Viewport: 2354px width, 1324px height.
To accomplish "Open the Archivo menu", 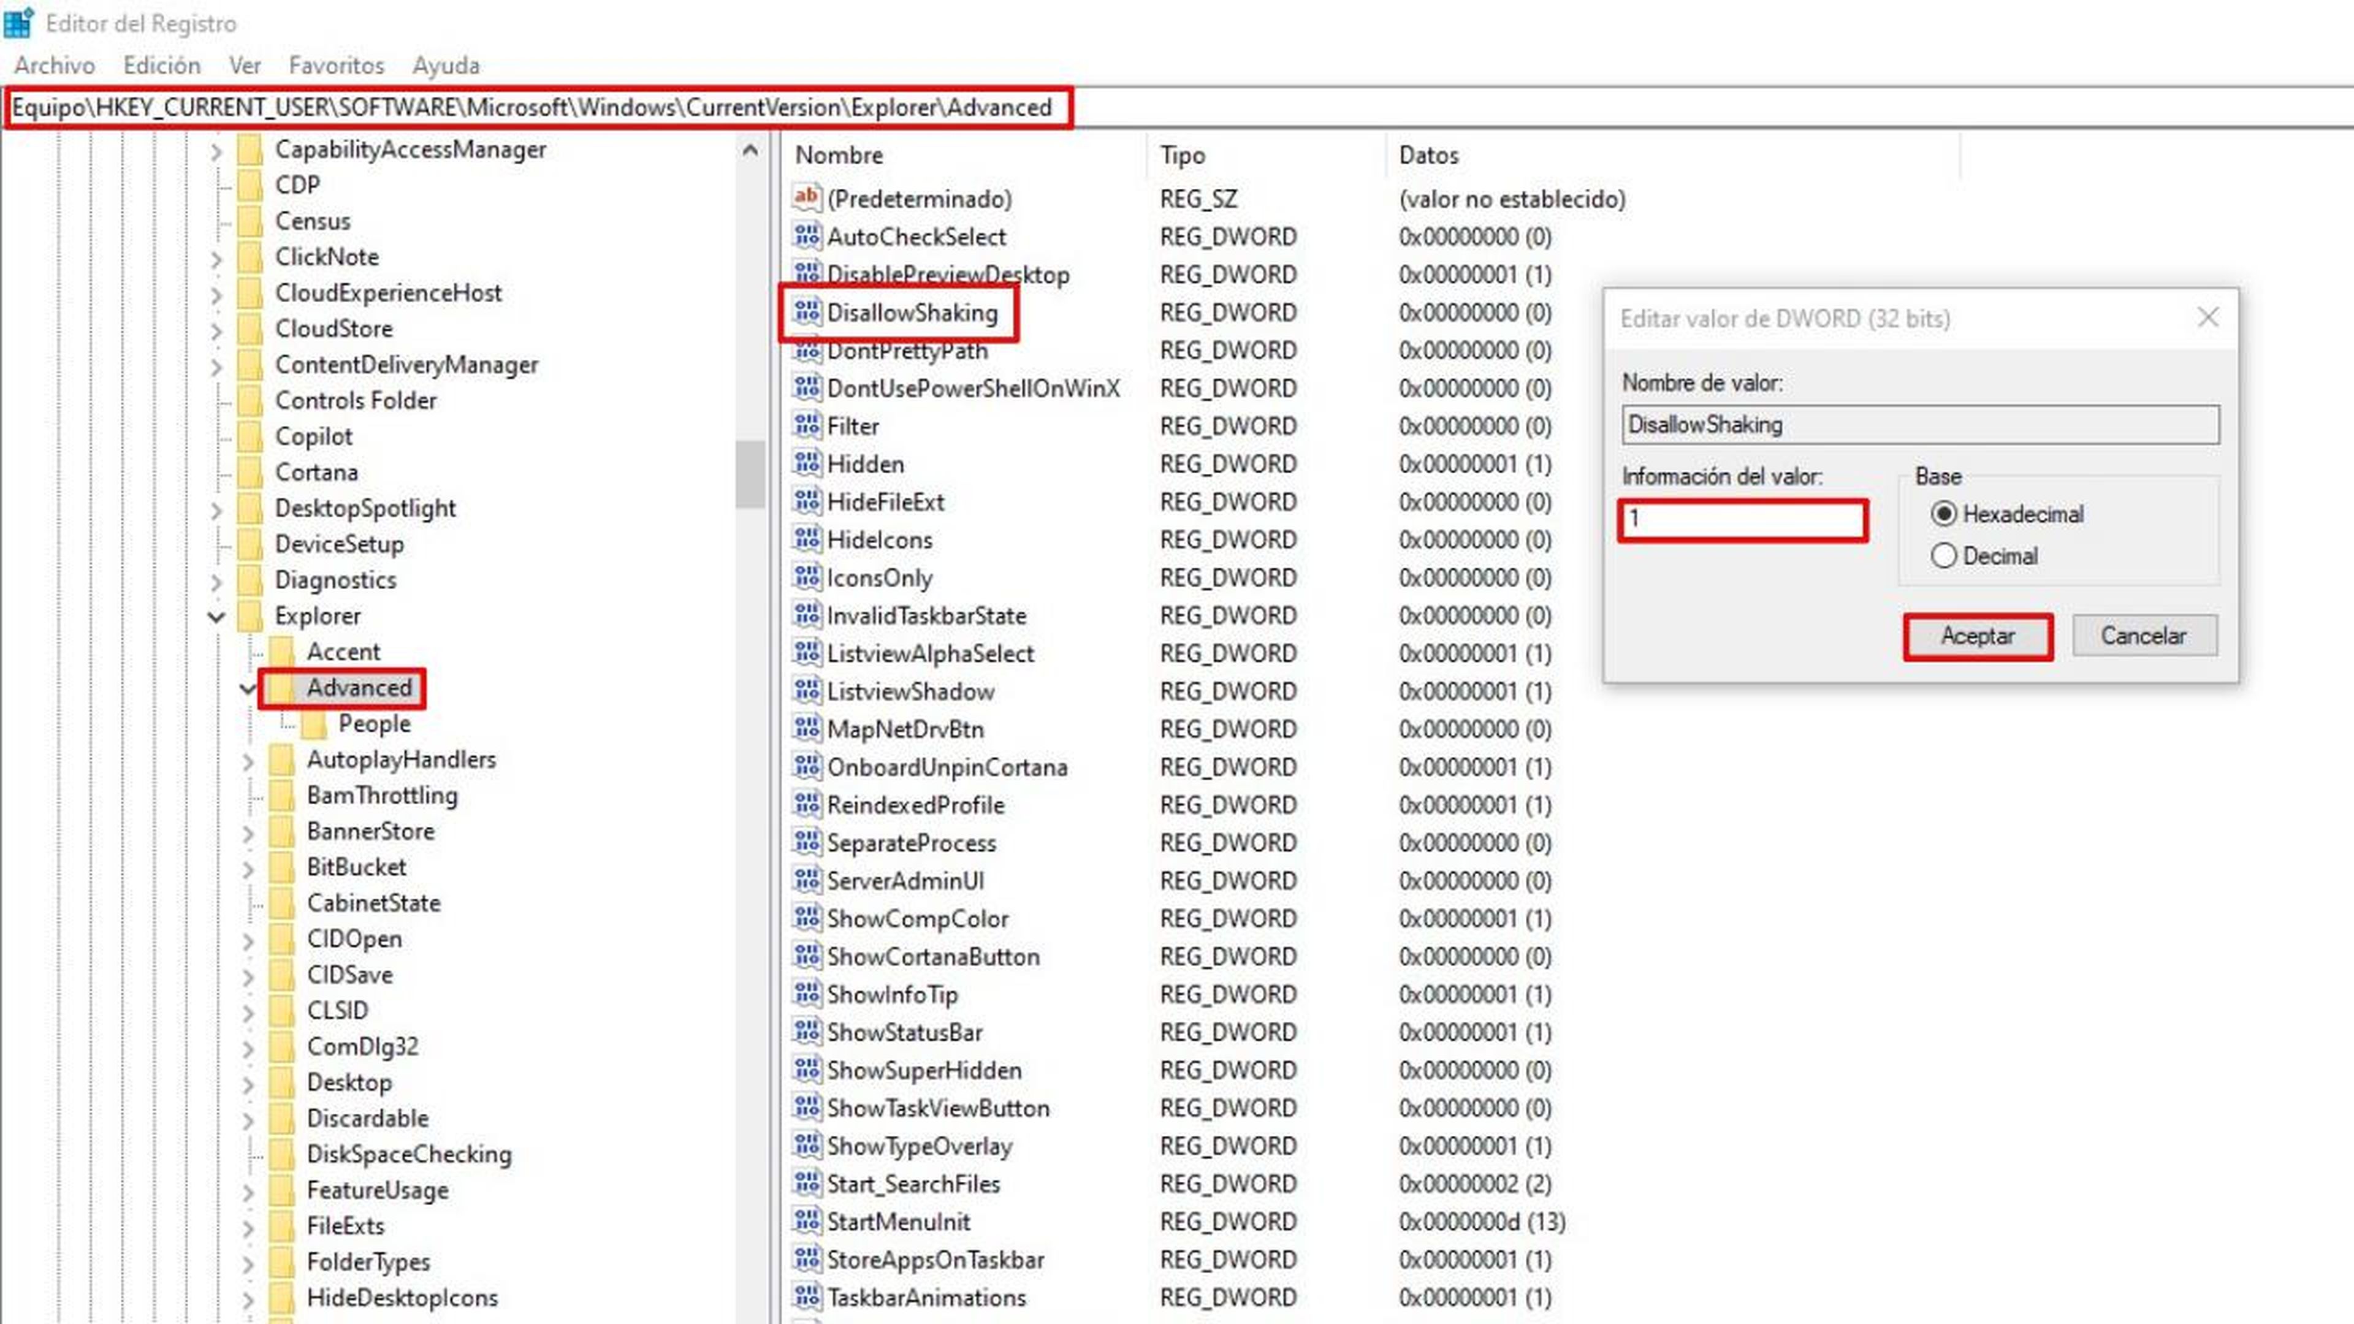I will tap(55, 65).
